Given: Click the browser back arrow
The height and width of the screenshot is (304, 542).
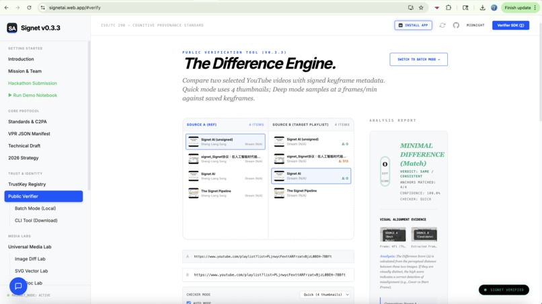Looking at the screenshot, I should point(6,7).
